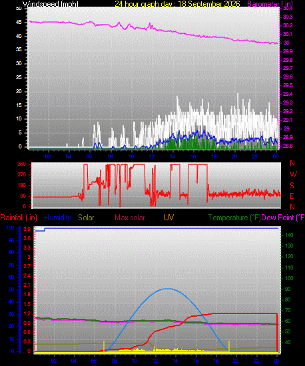Select the Humidity legend label
This screenshot has width=305, height=366.
[x=57, y=218]
